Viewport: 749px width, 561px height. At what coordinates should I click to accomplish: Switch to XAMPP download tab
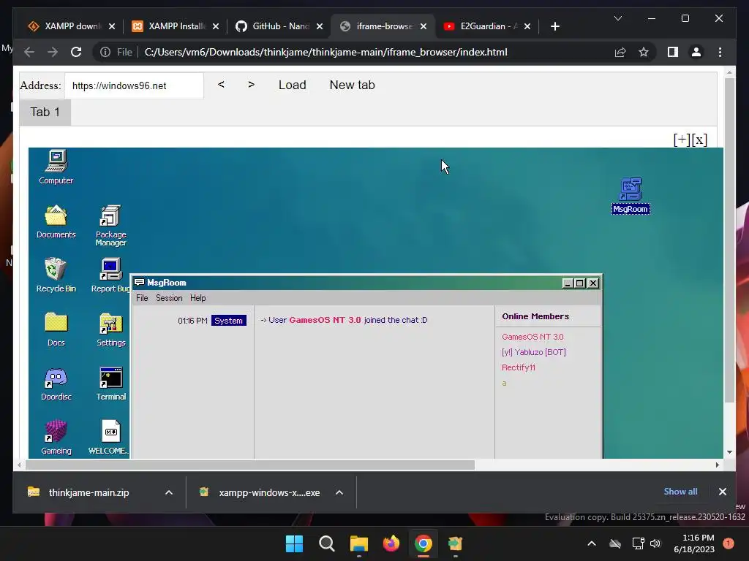(x=72, y=26)
